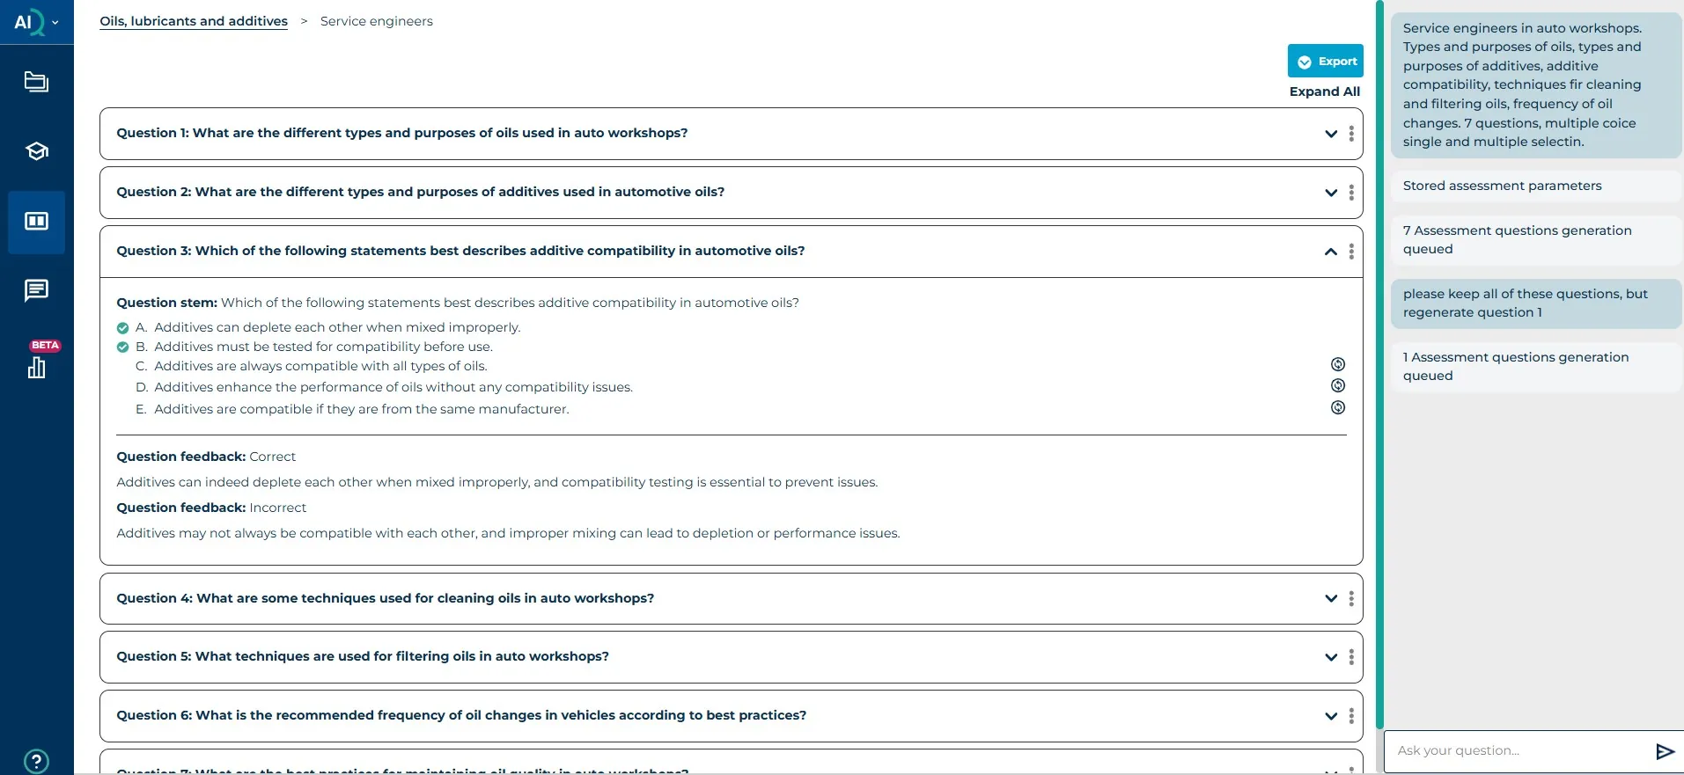The width and height of the screenshot is (1684, 775).
Task: Open the AI logo dropdown at top left
Action: tap(36, 21)
